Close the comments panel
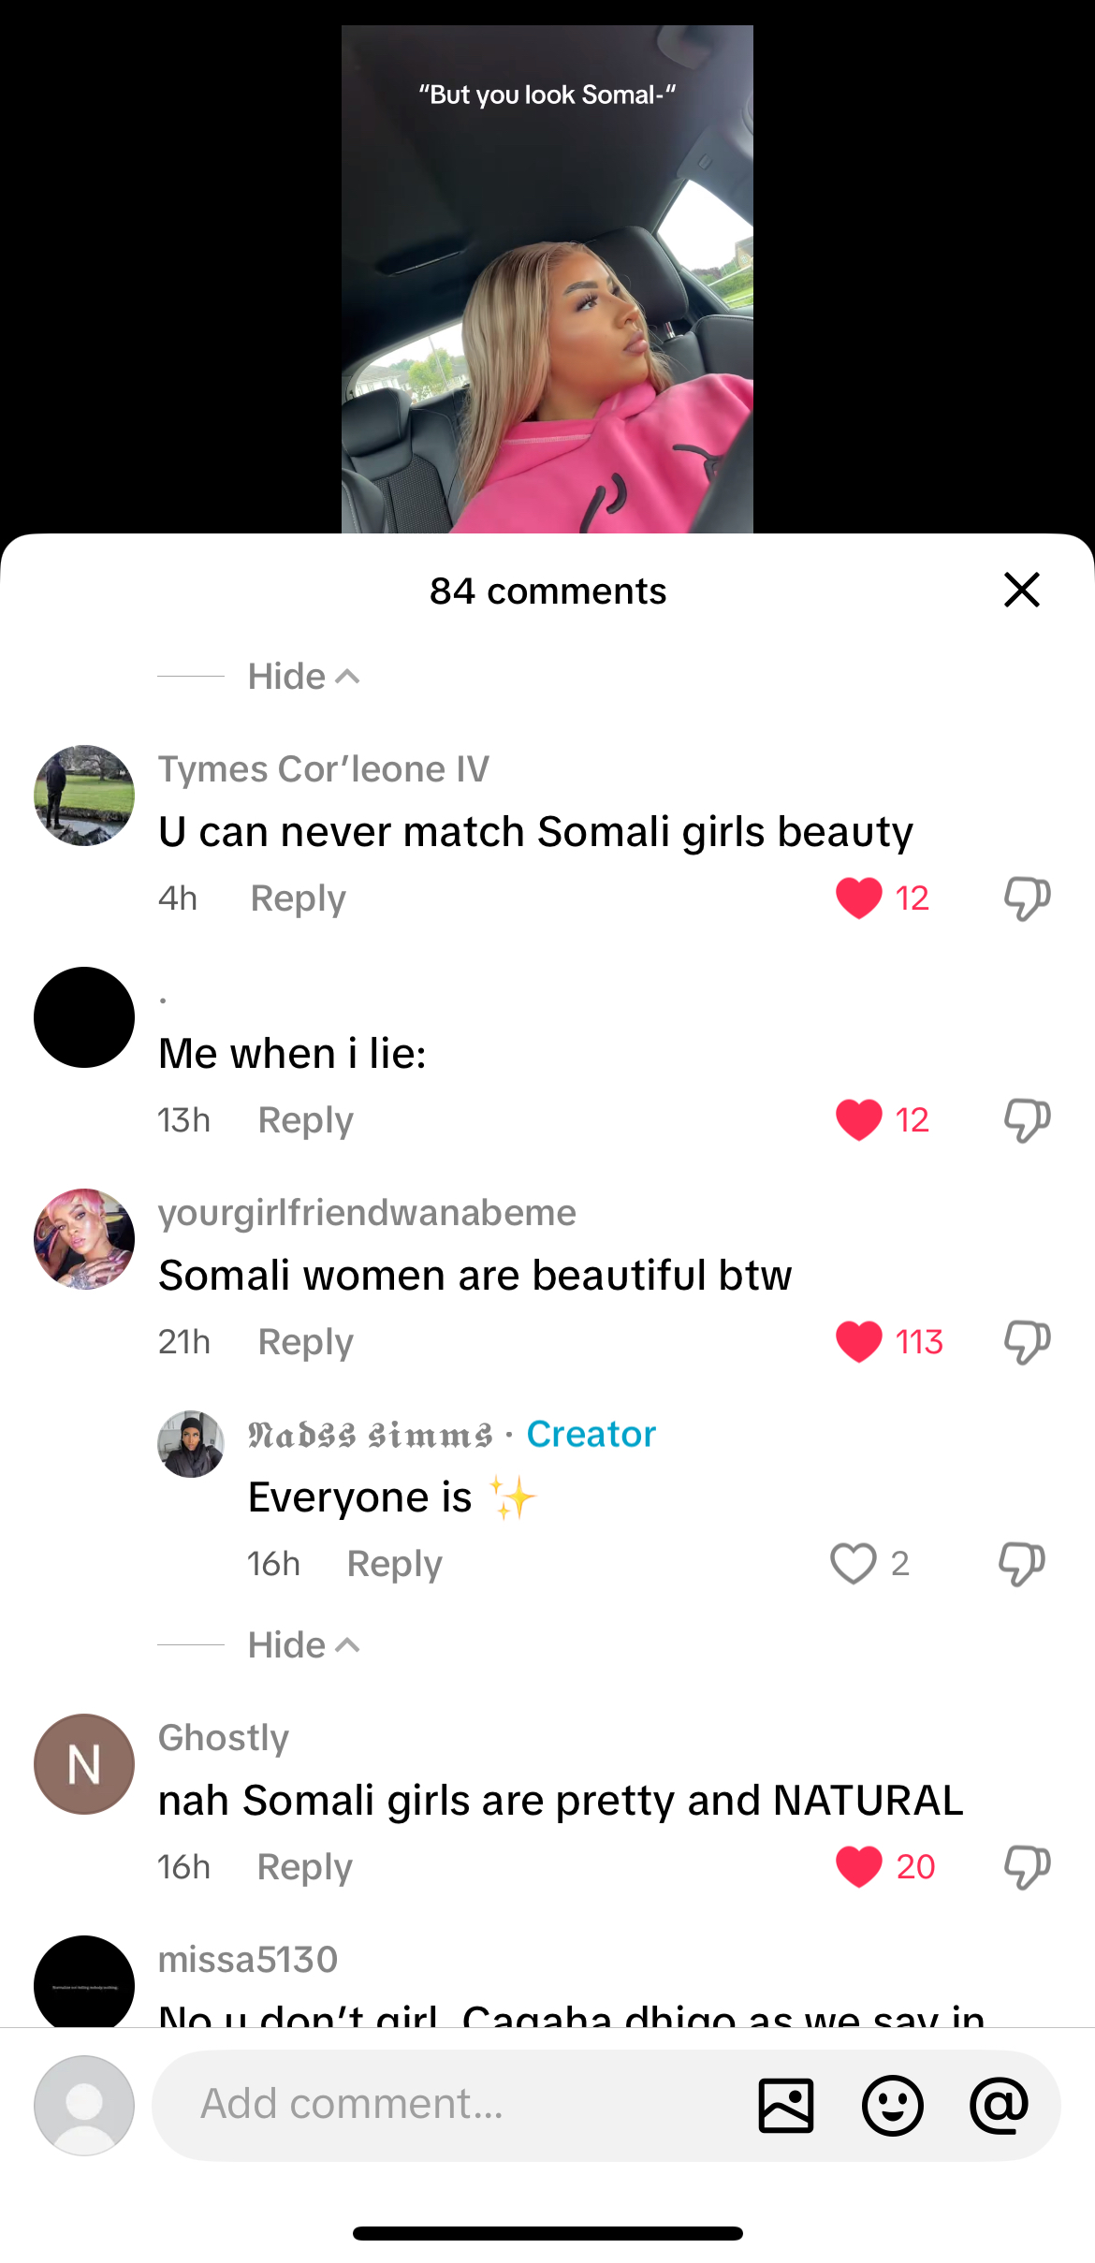Viewport: 1095px width, 2263px height. tap(1021, 591)
